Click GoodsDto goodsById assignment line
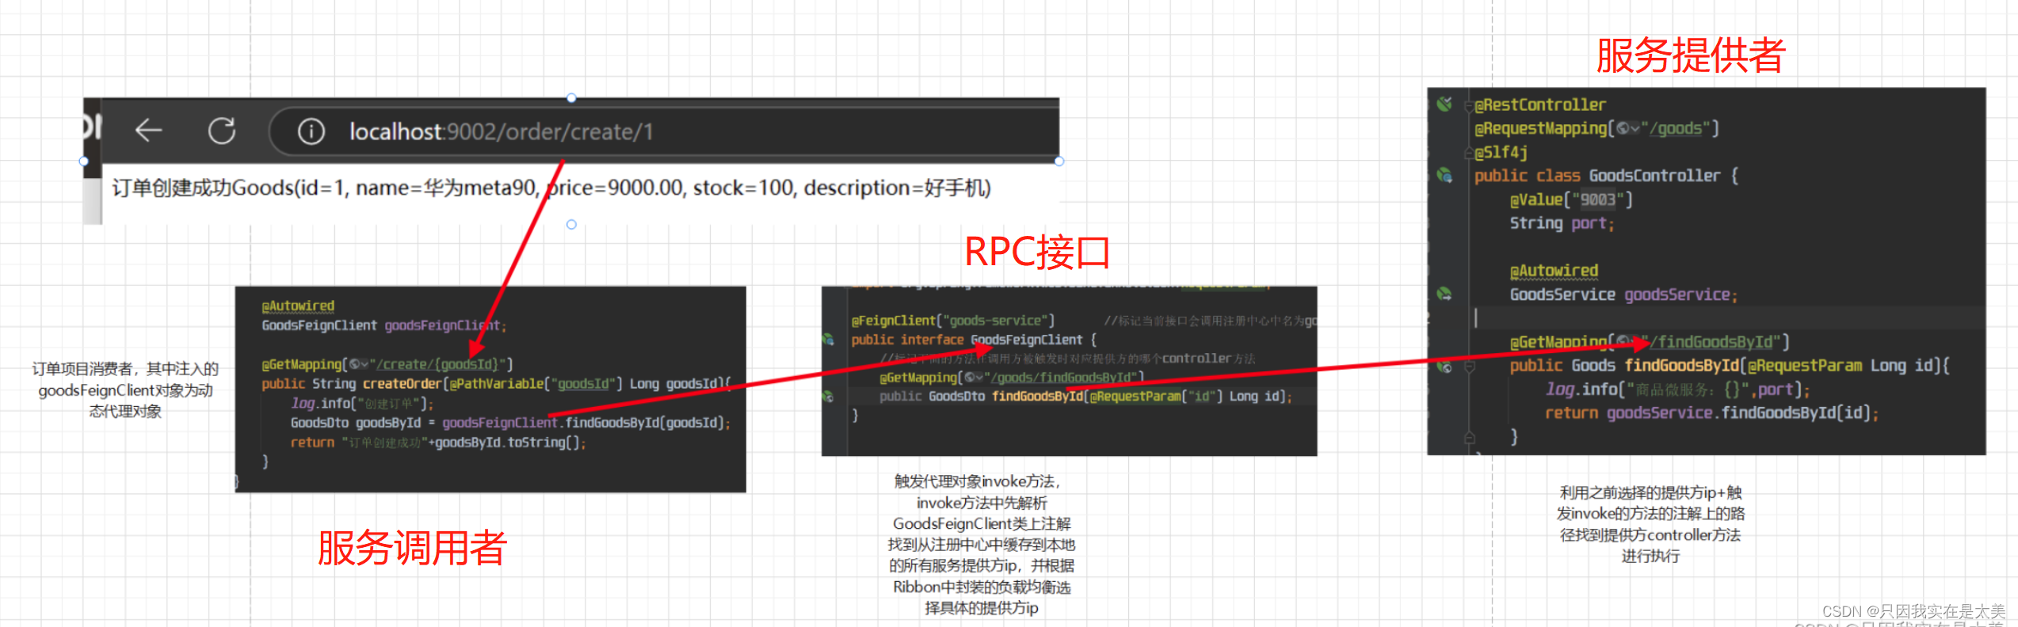 point(510,423)
